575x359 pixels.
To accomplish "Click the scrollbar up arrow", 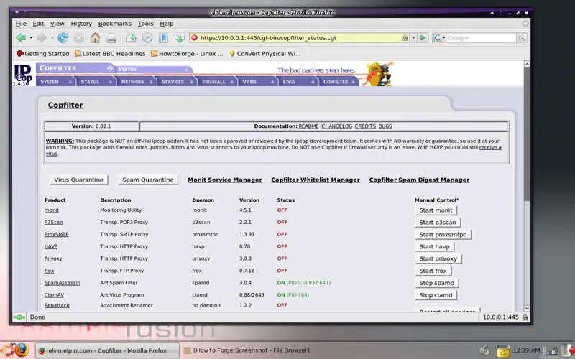I will click(527, 64).
